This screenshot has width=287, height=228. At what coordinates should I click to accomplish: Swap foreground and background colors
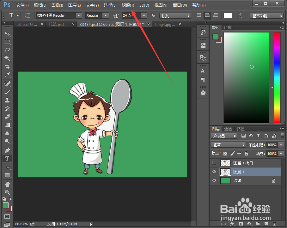(x=10, y=199)
